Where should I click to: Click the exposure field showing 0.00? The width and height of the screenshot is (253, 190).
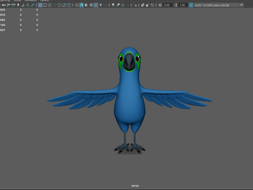pyautogui.click(x=167, y=5)
